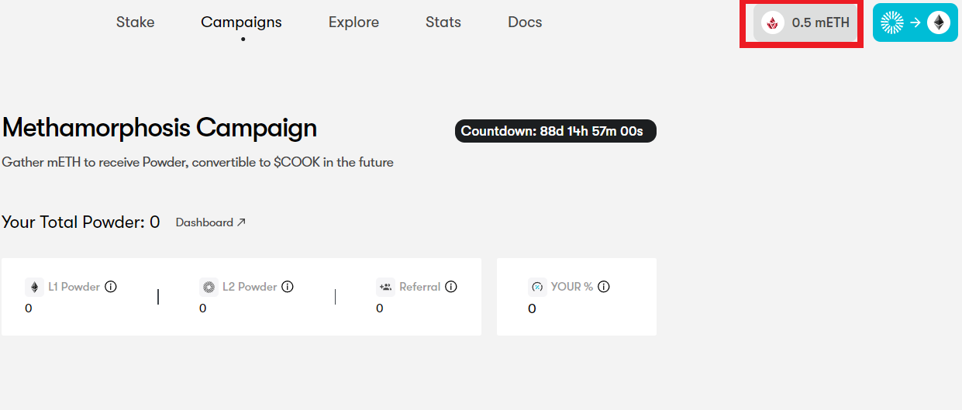This screenshot has width=962, height=410.
Task: Click the Ethereum L1 Powder icon
Action: pos(34,288)
